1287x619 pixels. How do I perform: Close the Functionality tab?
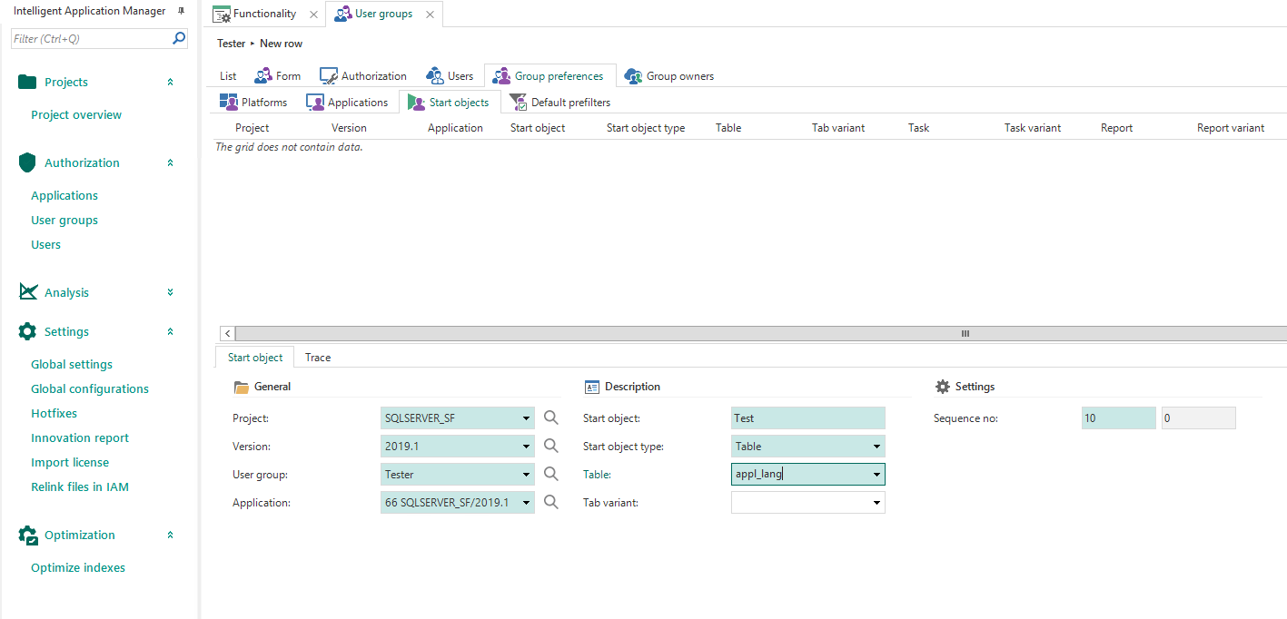[313, 15]
